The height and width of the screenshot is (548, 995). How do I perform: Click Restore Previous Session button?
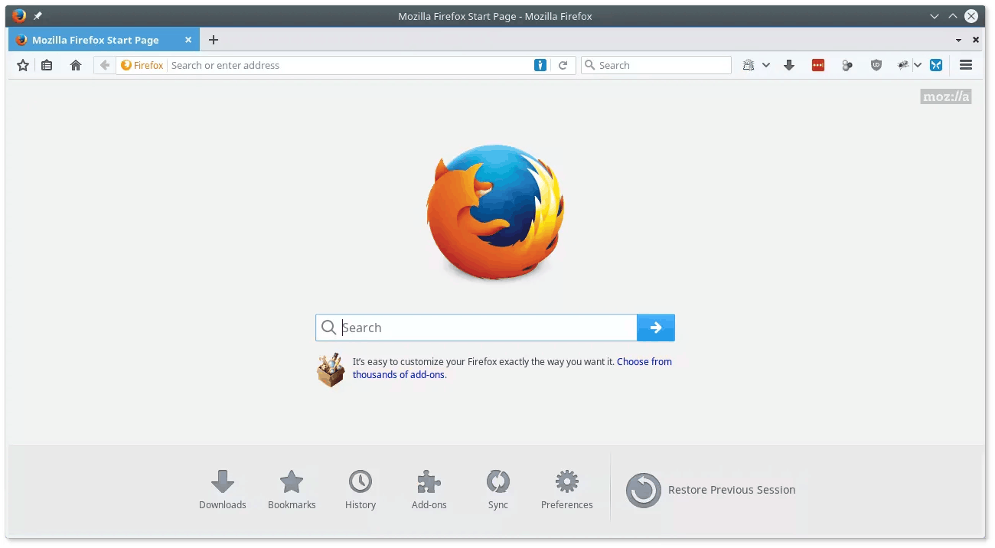coord(711,490)
